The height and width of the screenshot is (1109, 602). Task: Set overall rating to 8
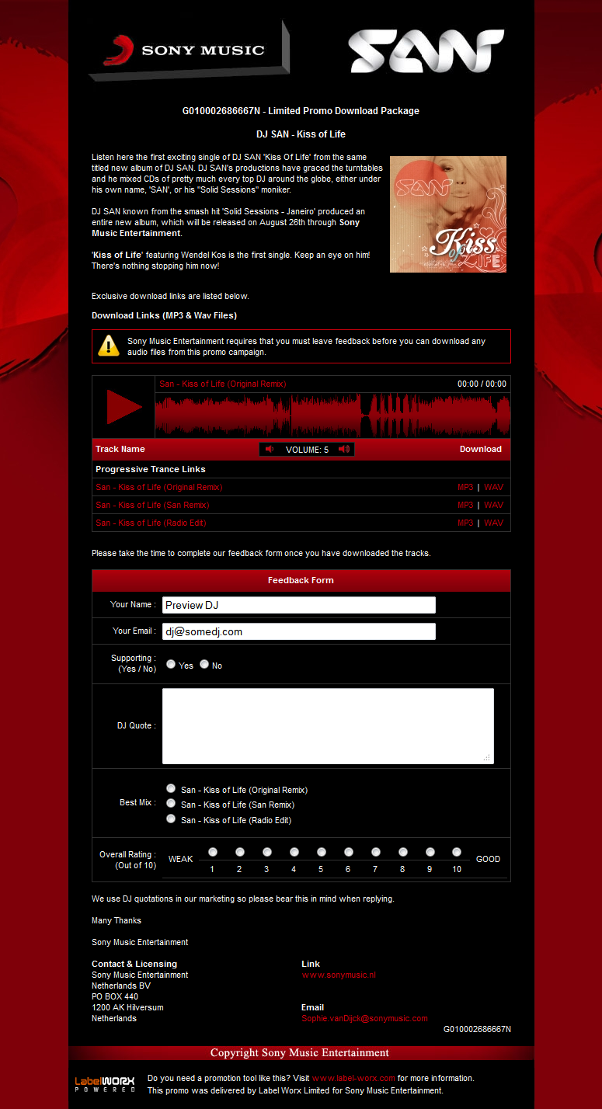coord(402,852)
